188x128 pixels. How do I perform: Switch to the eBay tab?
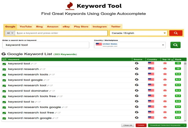tap(66, 26)
